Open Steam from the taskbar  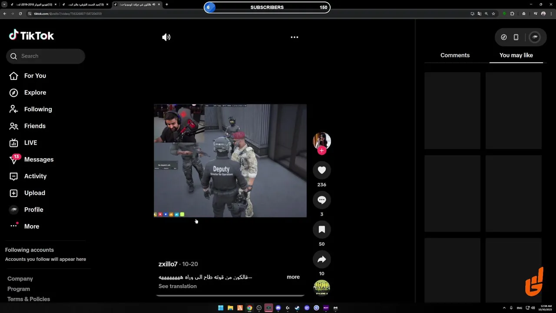[x=297, y=308]
